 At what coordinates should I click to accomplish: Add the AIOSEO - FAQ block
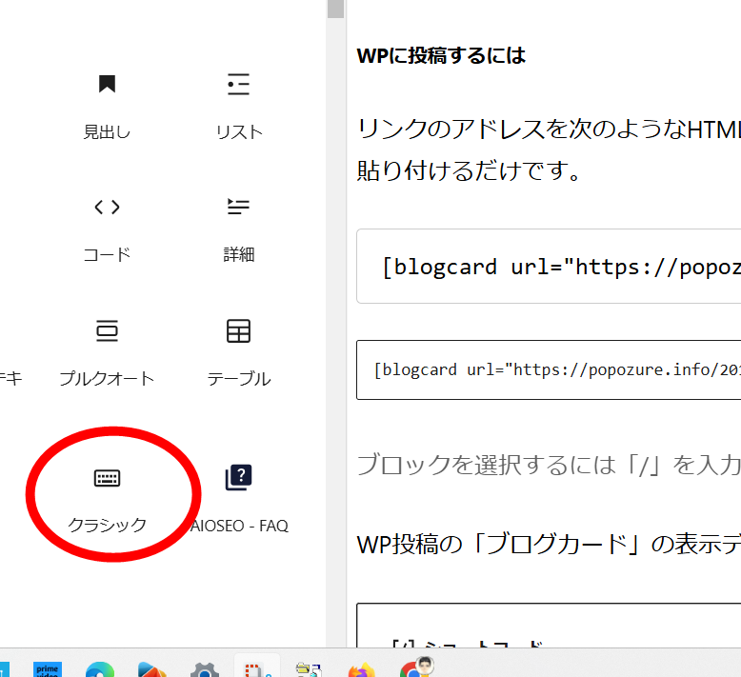tap(238, 496)
